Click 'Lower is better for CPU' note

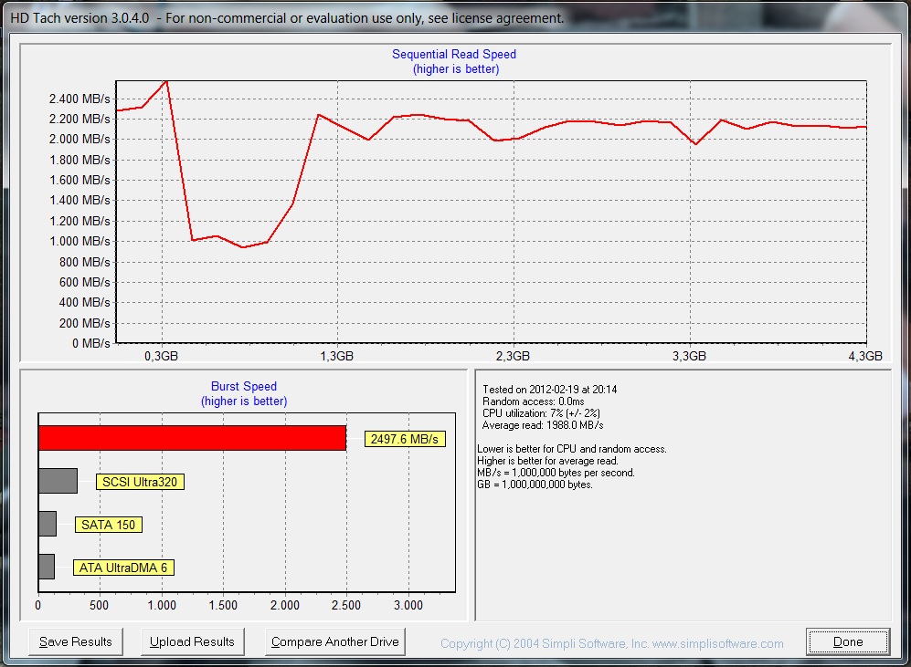pyautogui.click(x=572, y=449)
